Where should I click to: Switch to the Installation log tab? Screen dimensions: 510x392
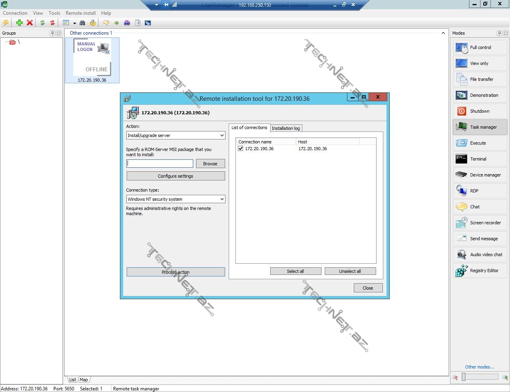[286, 128]
